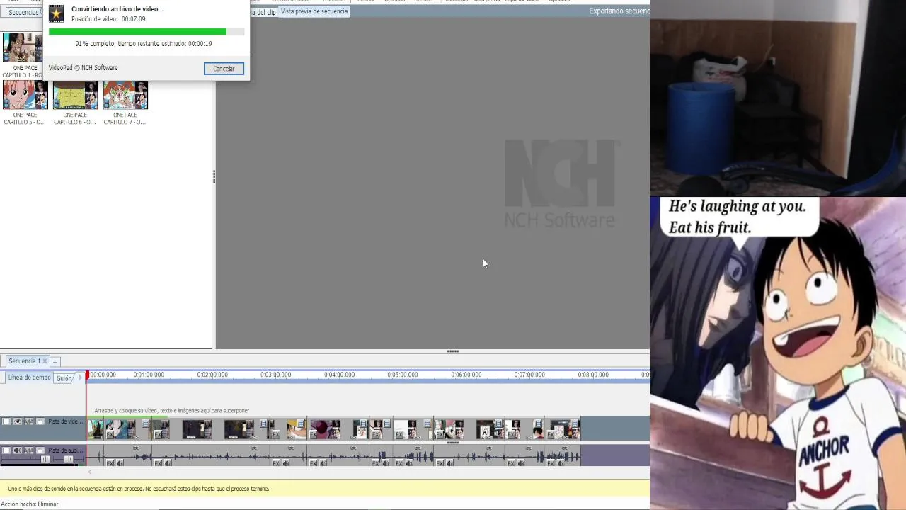Open FX on the last video clip
The image size is (906, 510).
point(551,435)
